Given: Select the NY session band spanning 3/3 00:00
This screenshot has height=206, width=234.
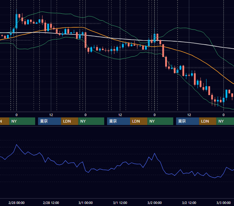Looking at the screenshot, I should tap(225, 121).
